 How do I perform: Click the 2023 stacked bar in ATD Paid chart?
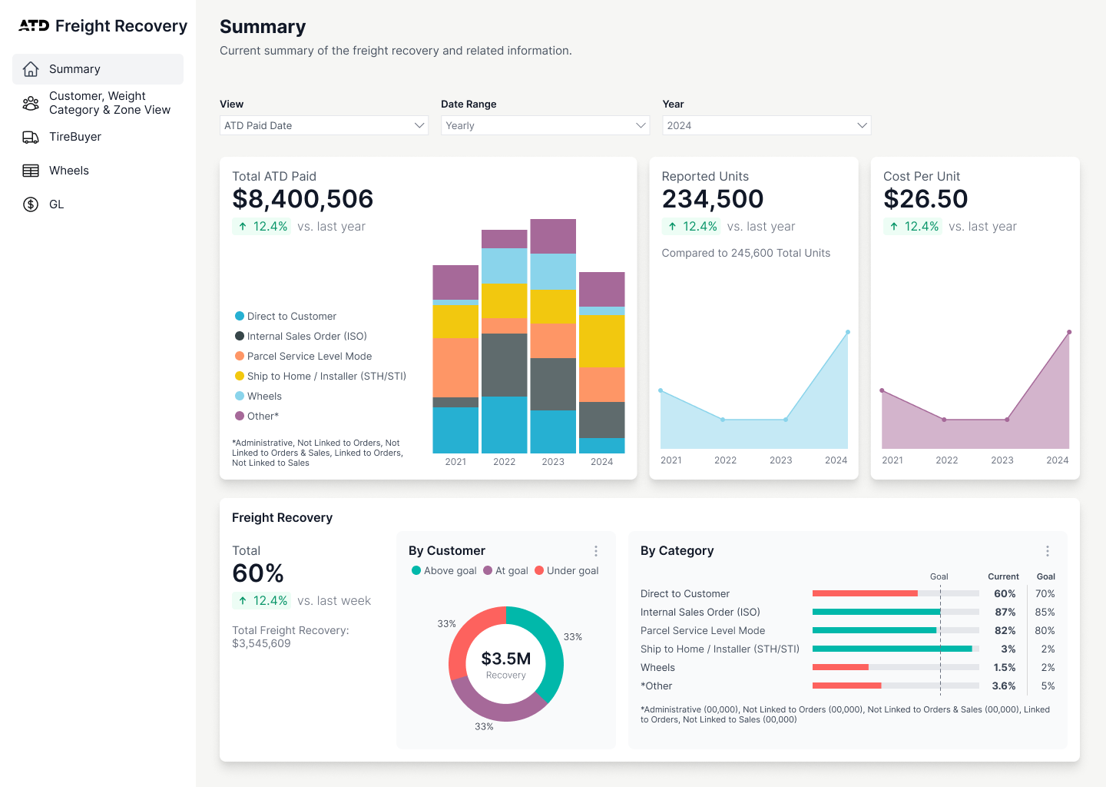pos(553,336)
